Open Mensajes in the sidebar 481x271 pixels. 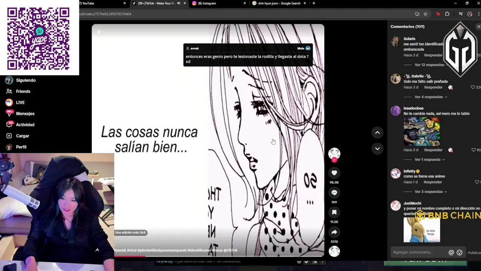[x=20, y=114]
